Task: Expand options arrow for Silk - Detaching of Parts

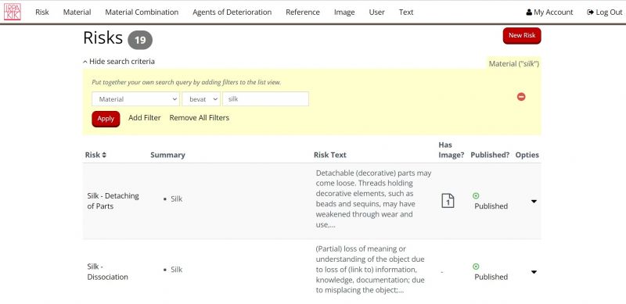Action: 534,202
